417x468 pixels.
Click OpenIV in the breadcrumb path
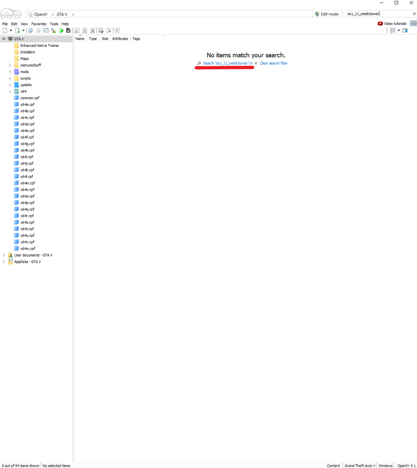tap(41, 14)
